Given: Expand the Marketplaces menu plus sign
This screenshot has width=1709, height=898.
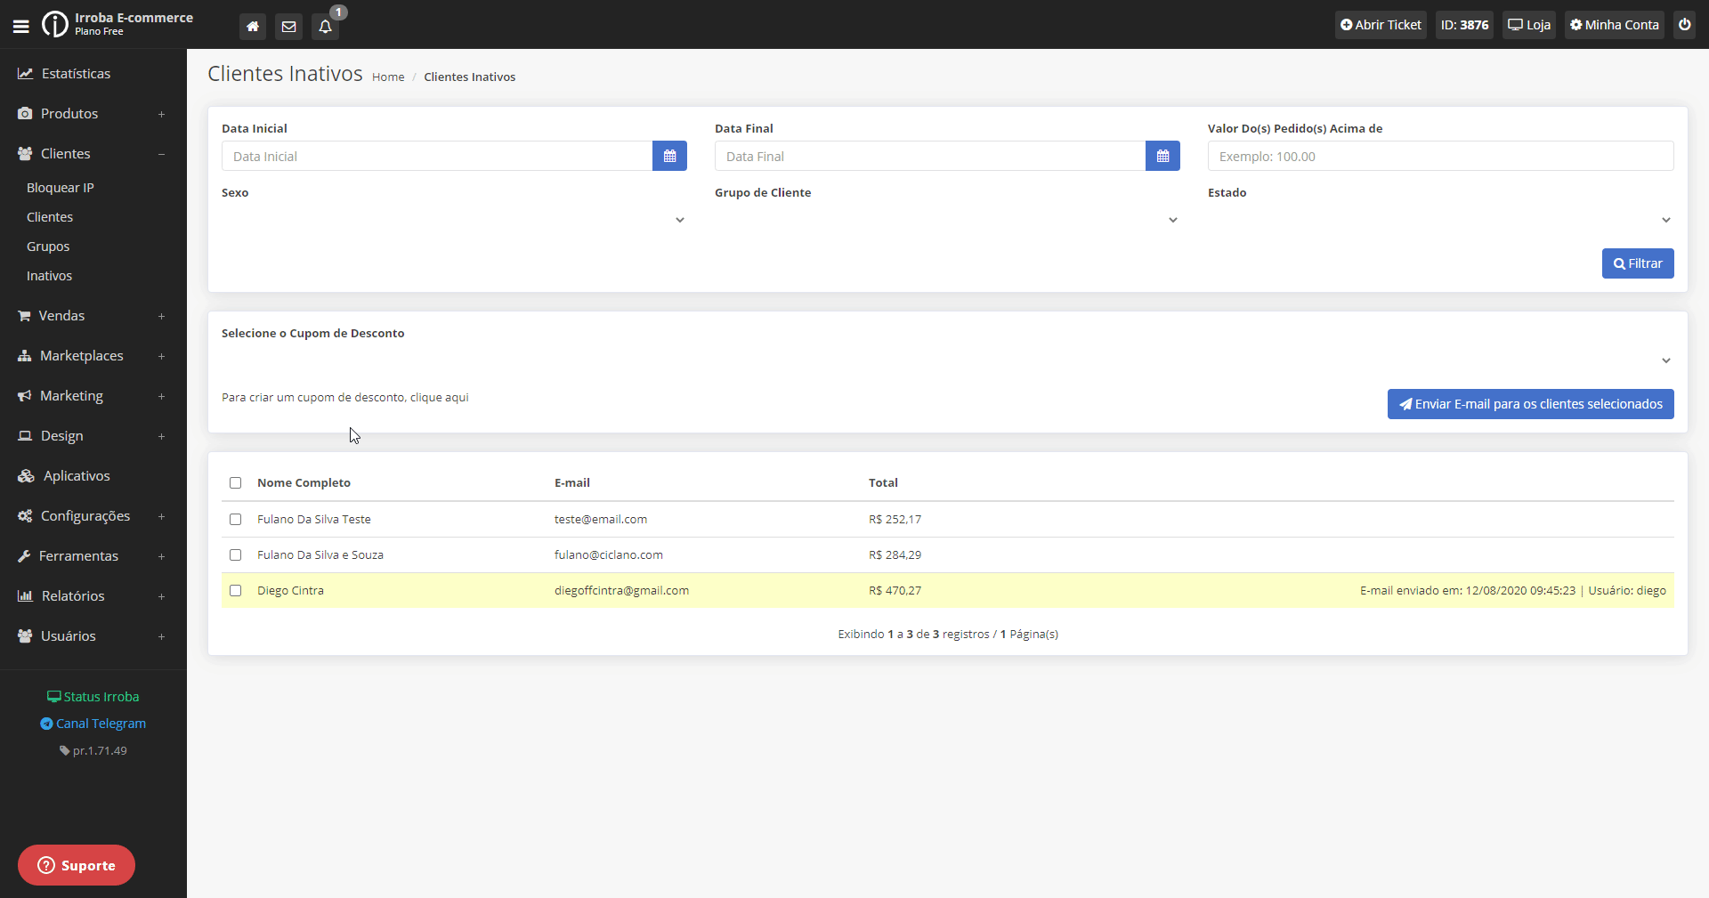Looking at the screenshot, I should click(x=161, y=356).
